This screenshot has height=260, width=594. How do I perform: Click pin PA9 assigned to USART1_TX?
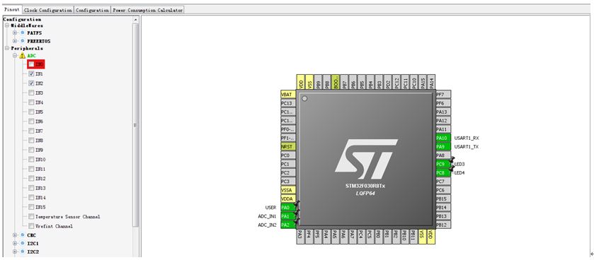point(443,147)
